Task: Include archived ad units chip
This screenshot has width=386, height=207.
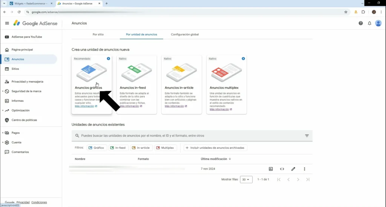Action: click(215, 148)
